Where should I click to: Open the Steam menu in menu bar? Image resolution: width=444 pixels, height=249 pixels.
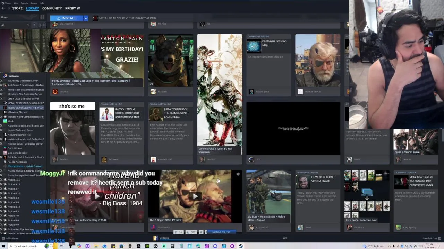click(8, 3)
